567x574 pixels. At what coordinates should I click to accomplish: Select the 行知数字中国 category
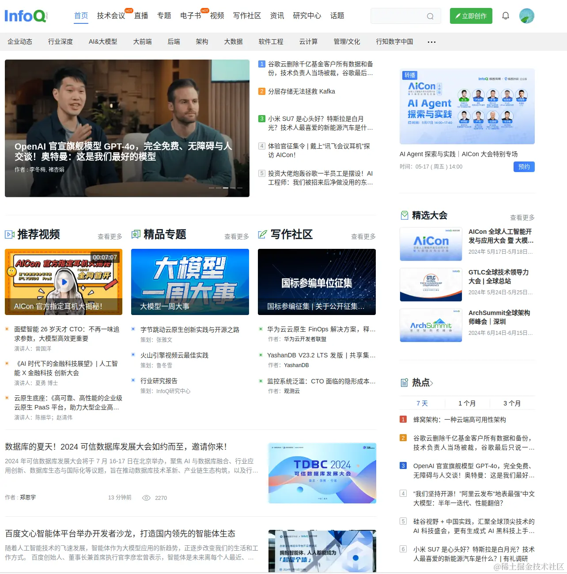(395, 41)
